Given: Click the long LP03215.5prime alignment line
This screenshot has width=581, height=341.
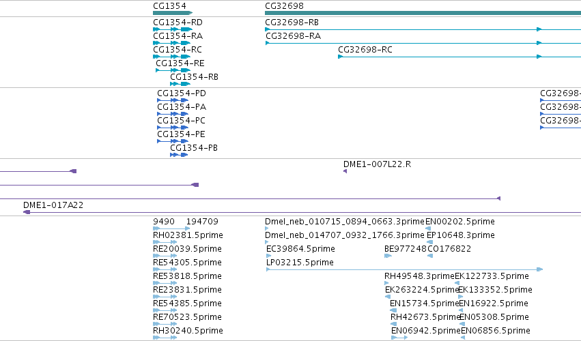Looking at the screenshot, I should [405, 269].
